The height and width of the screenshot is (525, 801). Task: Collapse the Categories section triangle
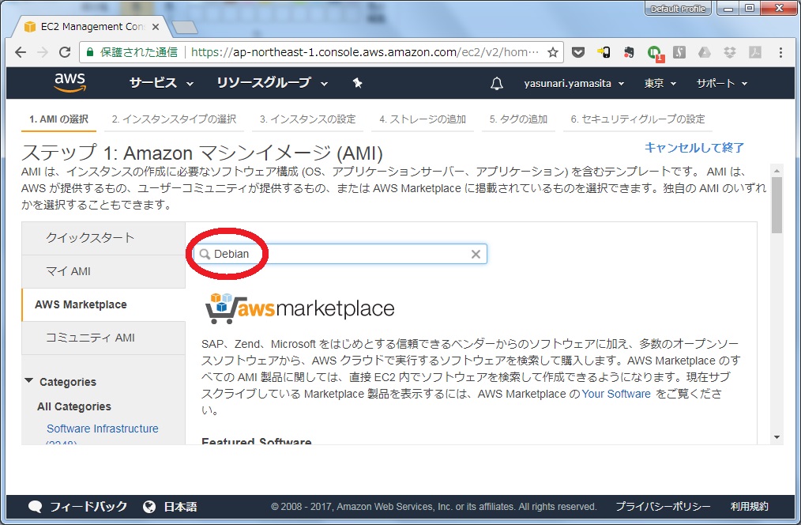[x=29, y=381]
